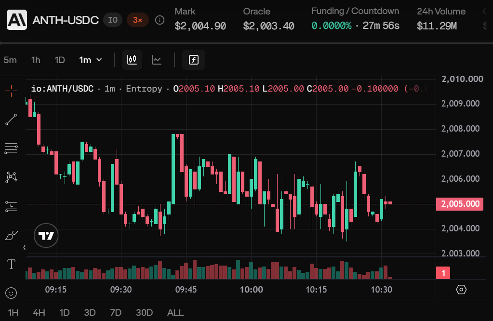
Task: Switch to candlestick chart style
Action: pos(132,60)
